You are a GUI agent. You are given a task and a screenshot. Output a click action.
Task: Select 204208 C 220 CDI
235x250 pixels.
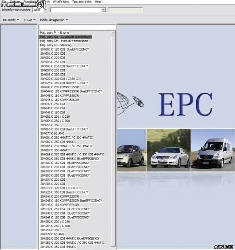coord(53,184)
